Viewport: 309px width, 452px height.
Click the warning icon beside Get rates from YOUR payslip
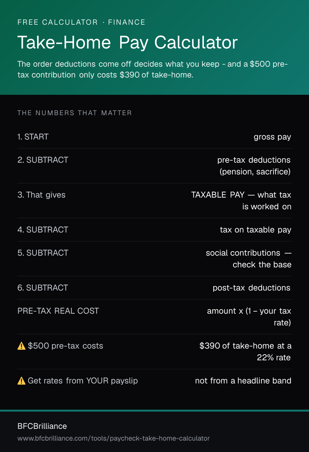(22, 381)
